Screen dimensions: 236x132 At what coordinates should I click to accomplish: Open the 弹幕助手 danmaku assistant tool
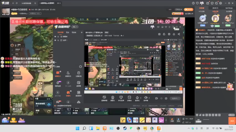coord(58,74)
